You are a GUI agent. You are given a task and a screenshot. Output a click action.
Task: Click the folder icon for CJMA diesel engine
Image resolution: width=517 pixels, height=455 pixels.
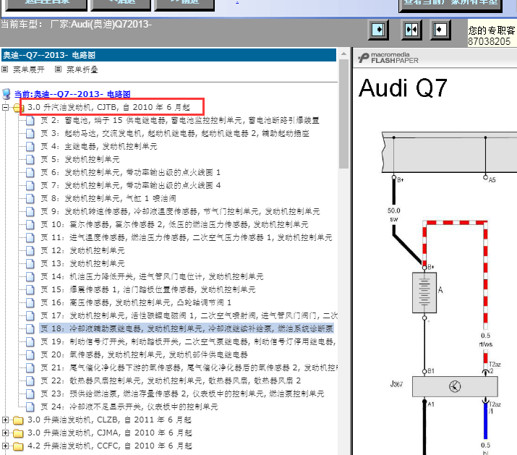18,433
